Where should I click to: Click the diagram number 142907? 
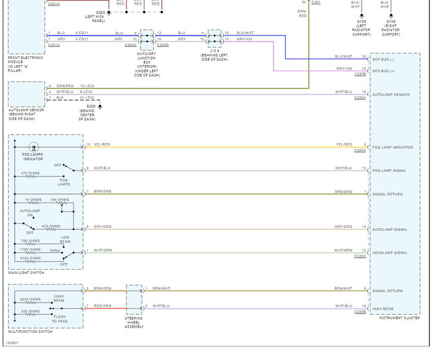click(x=12, y=343)
